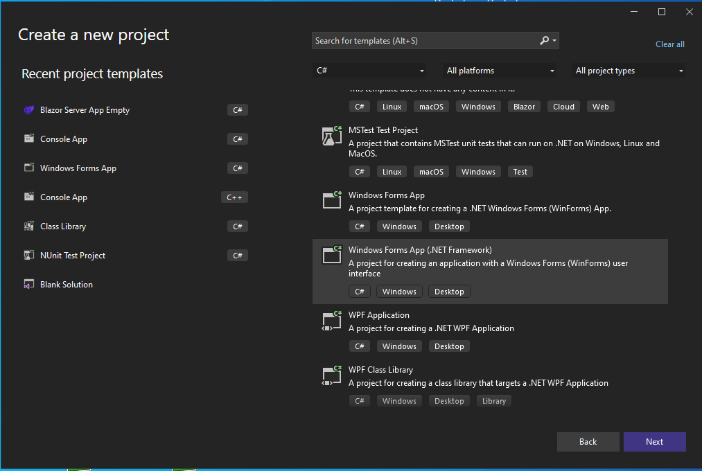Click the Class Library template icon
Viewport: 702px width, 471px height.
[x=28, y=226]
